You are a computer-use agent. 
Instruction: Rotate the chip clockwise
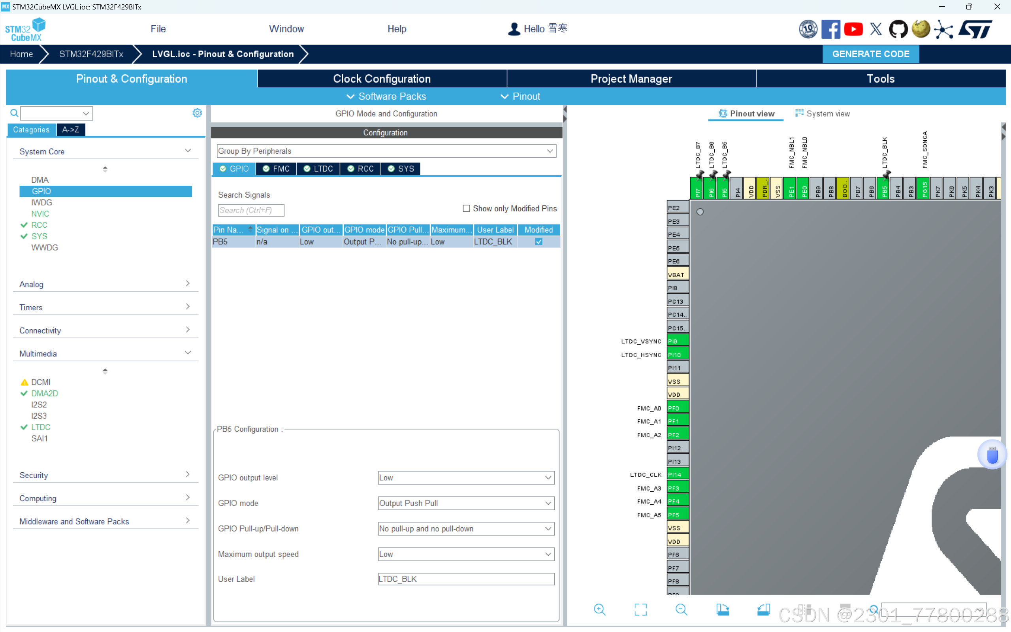722,609
